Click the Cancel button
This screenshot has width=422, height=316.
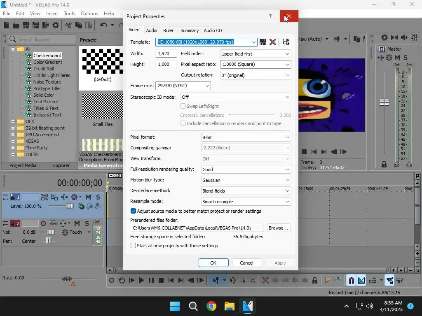pos(246,263)
